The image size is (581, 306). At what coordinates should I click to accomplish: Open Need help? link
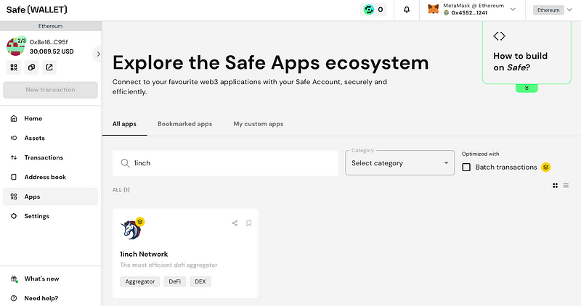(x=41, y=298)
